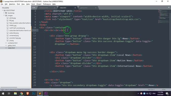The height and width of the screenshot is (96, 171).
Task: Open the Goto menu
Action: (x=28, y=4)
